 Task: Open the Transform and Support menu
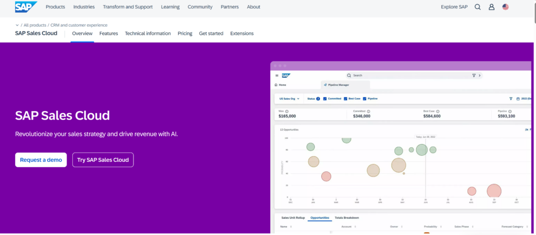click(128, 7)
